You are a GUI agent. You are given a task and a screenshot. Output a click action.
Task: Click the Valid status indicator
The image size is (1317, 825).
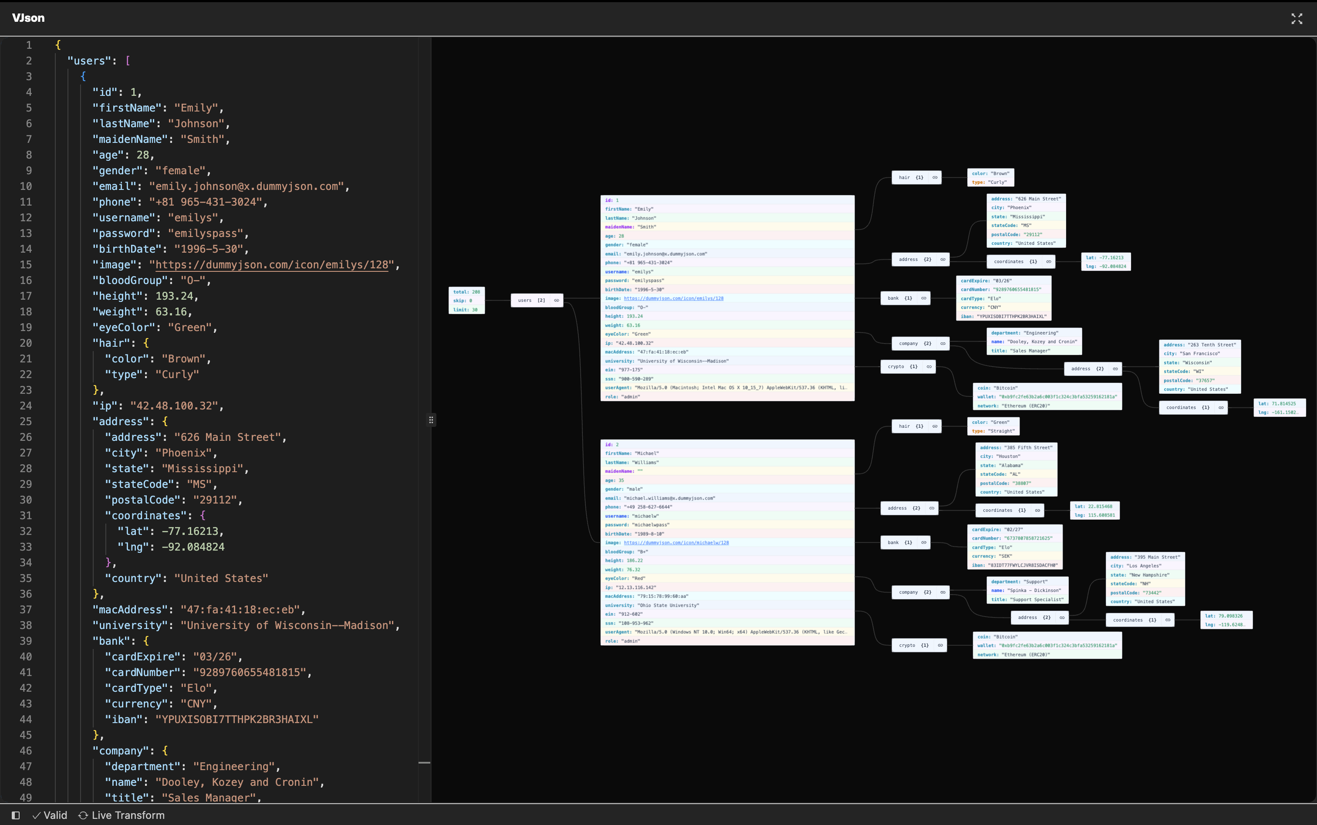(x=50, y=815)
